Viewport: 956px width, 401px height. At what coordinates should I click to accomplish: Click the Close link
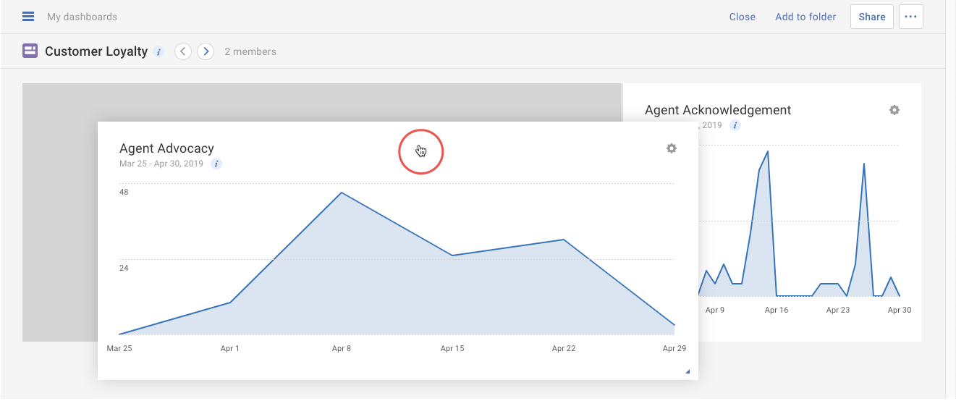pyautogui.click(x=742, y=17)
